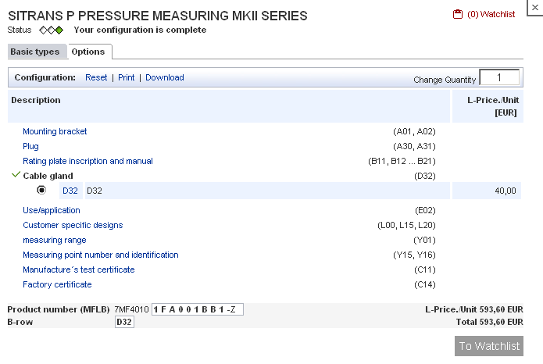Click the L-Price./Unit [EUR] column header
The image size is (543, 364).
click(x=488, y=106)
